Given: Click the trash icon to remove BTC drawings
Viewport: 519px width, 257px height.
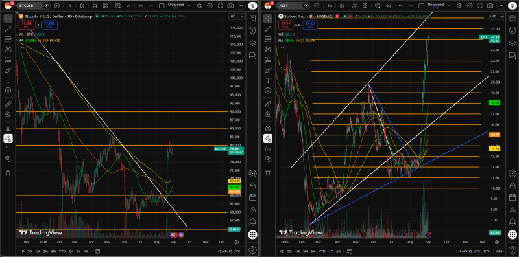Looking at the screenshot, I should point(8,172).
